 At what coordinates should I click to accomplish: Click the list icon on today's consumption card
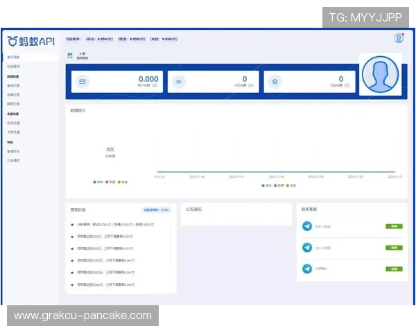click(x=179, y=82)
